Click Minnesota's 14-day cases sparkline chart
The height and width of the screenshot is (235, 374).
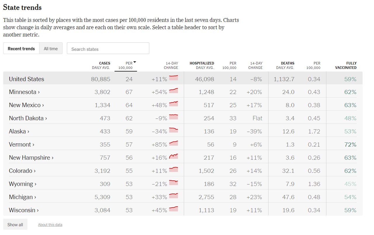[x=174, y=91]
